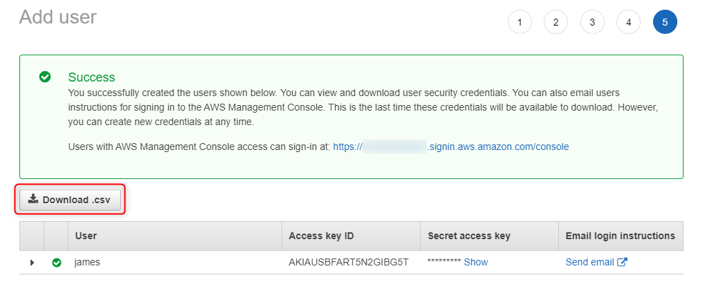Click Email login instructions column header
Image resolution: width=705 pixels, height=291 pixels.
(621, 236)
